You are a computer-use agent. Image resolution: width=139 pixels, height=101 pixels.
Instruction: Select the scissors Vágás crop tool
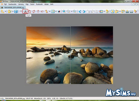[25, 12]
